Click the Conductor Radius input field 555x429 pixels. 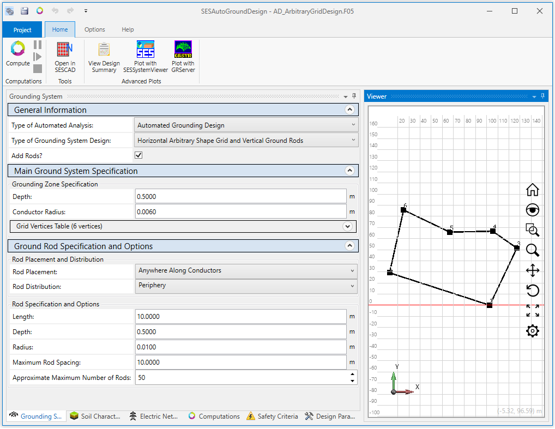pyautogui.click(x=240, y=212)
